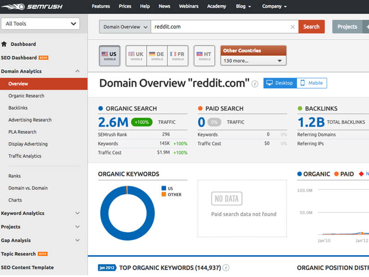Click the 145K keywords value

tap(165, 144)
